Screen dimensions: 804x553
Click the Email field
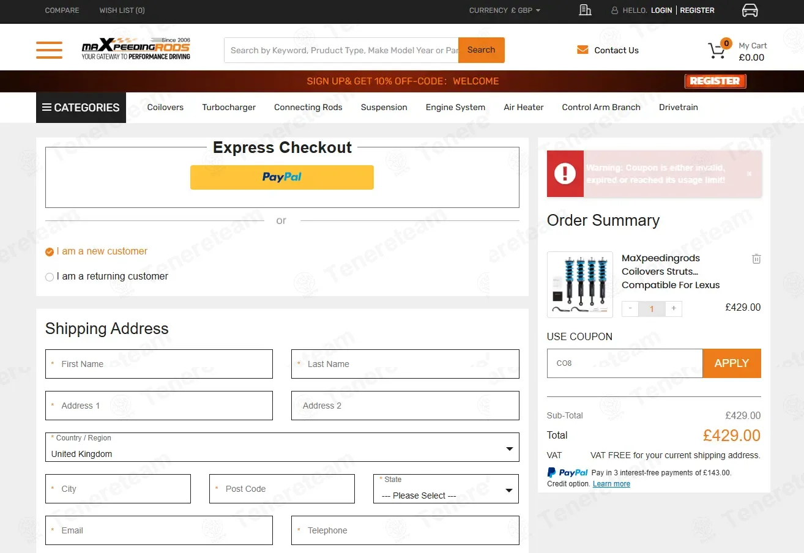coord(159,530)
